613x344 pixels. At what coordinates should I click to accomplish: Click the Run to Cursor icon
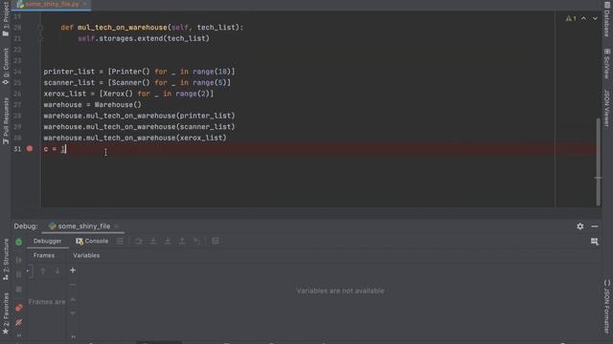point(196,241)
